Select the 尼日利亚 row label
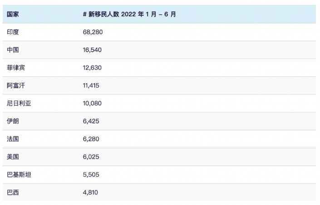Image resolution: width=320 pixels, height=205 pixels. 19,103
